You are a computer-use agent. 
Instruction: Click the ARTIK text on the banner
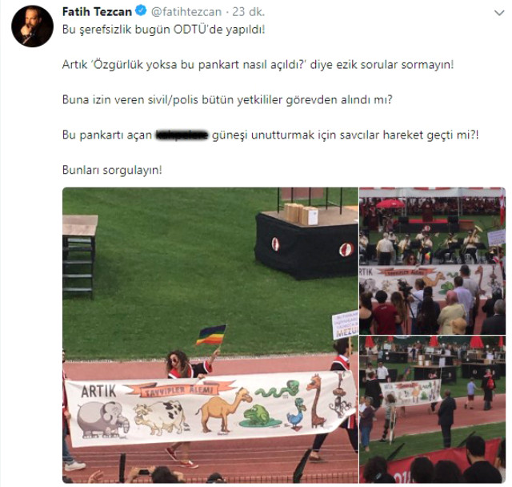coord(98,391)
